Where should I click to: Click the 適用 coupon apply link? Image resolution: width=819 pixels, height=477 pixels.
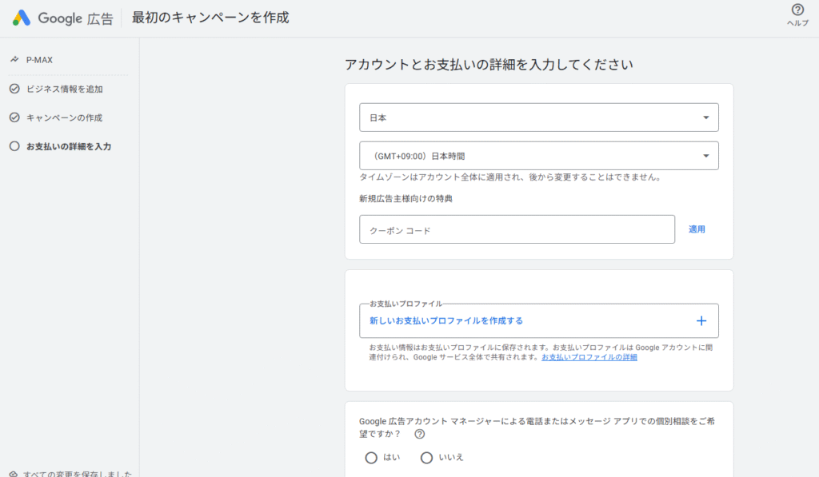(x=696, y=229)
